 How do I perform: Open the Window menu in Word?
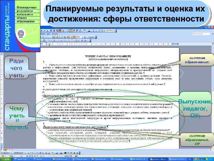[x=48, y=34]
